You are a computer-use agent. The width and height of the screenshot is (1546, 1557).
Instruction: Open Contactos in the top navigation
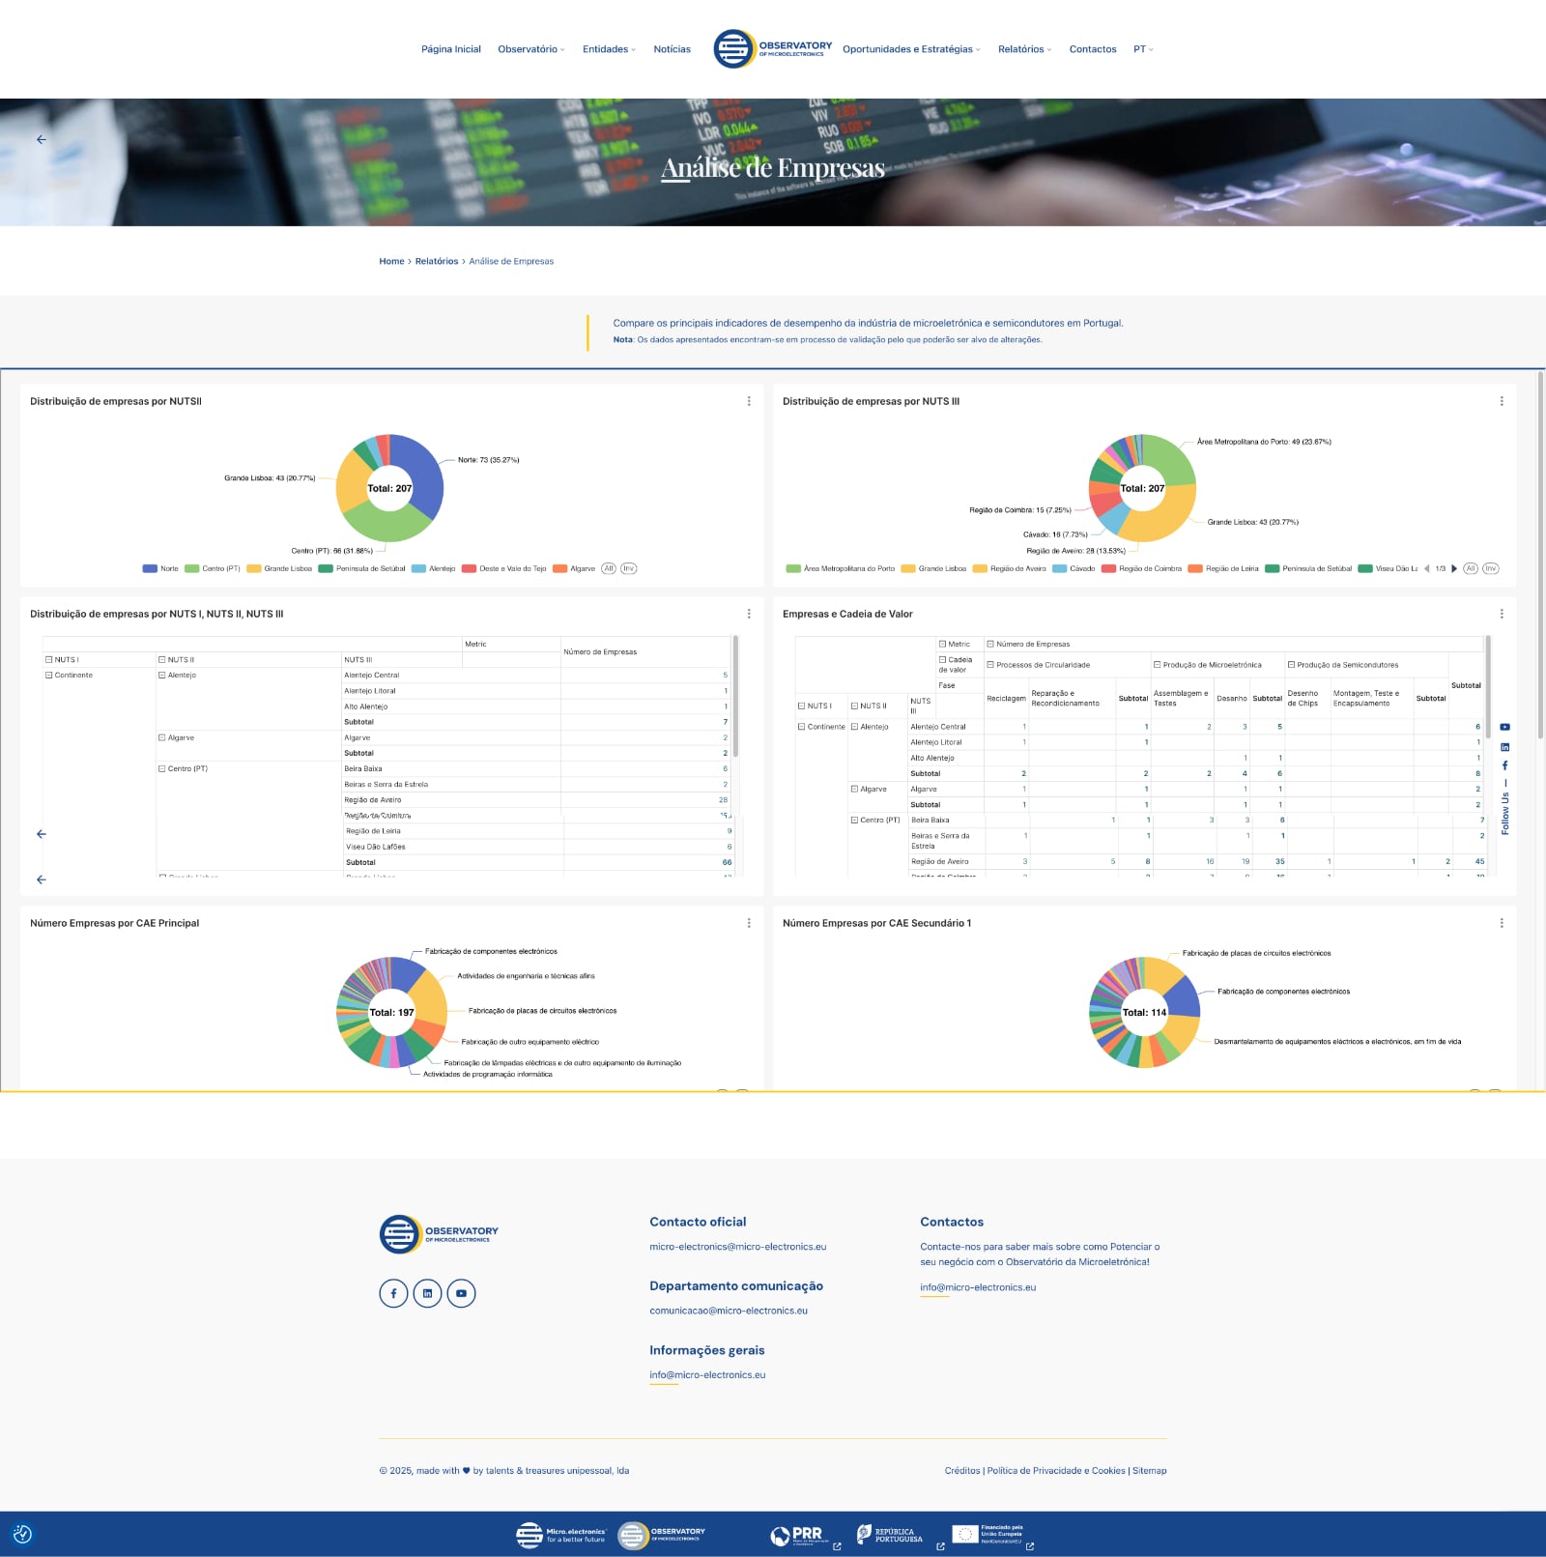coord(1092,49)
